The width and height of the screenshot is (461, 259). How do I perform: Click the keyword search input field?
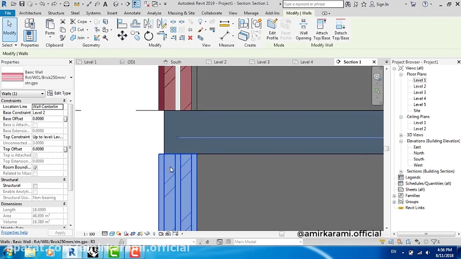313,4
